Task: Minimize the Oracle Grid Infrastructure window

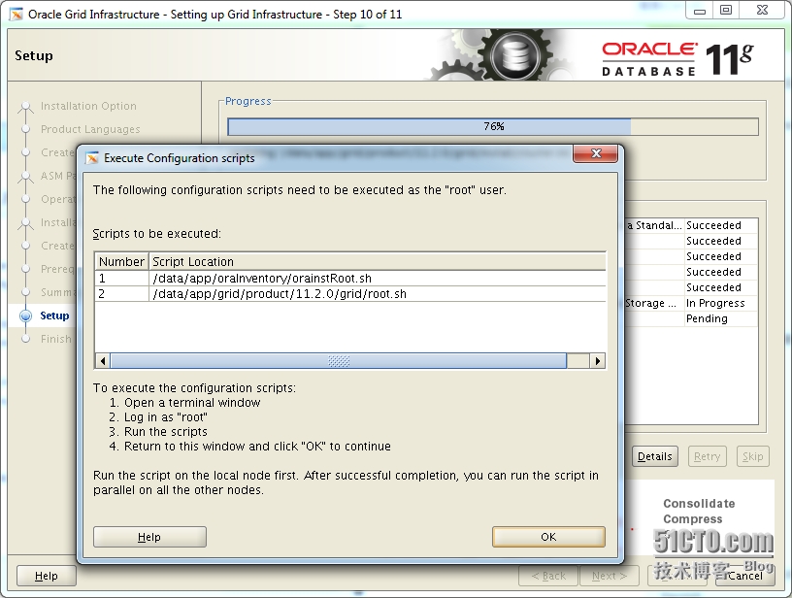Action: pyautogui.click(x=700, y=11)
